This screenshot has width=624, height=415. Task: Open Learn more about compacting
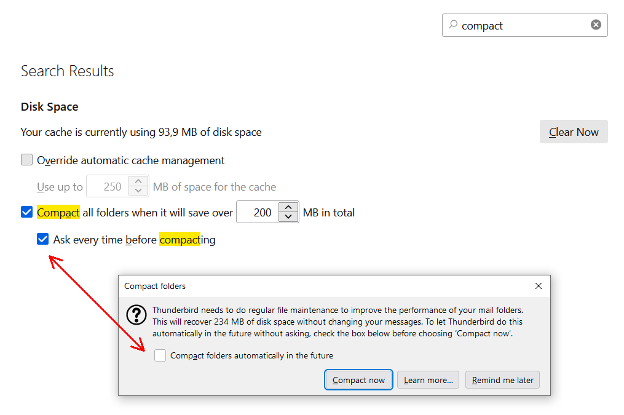point(429,380)
